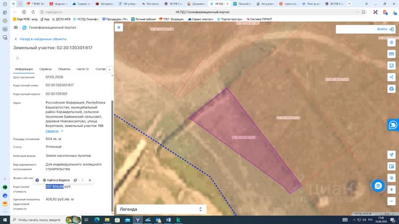Click the Windows taskbar search field
The height and width of the screenshot is (224, 399).
[x=38, y=220]
